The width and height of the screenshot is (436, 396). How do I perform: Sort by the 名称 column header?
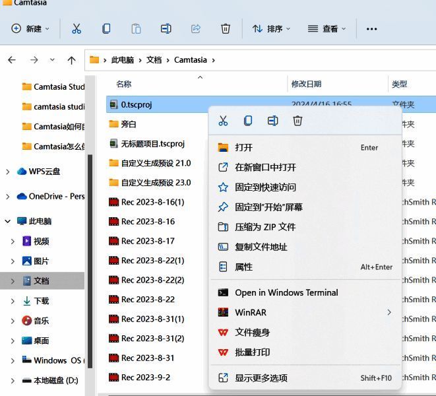pos(124,84)
